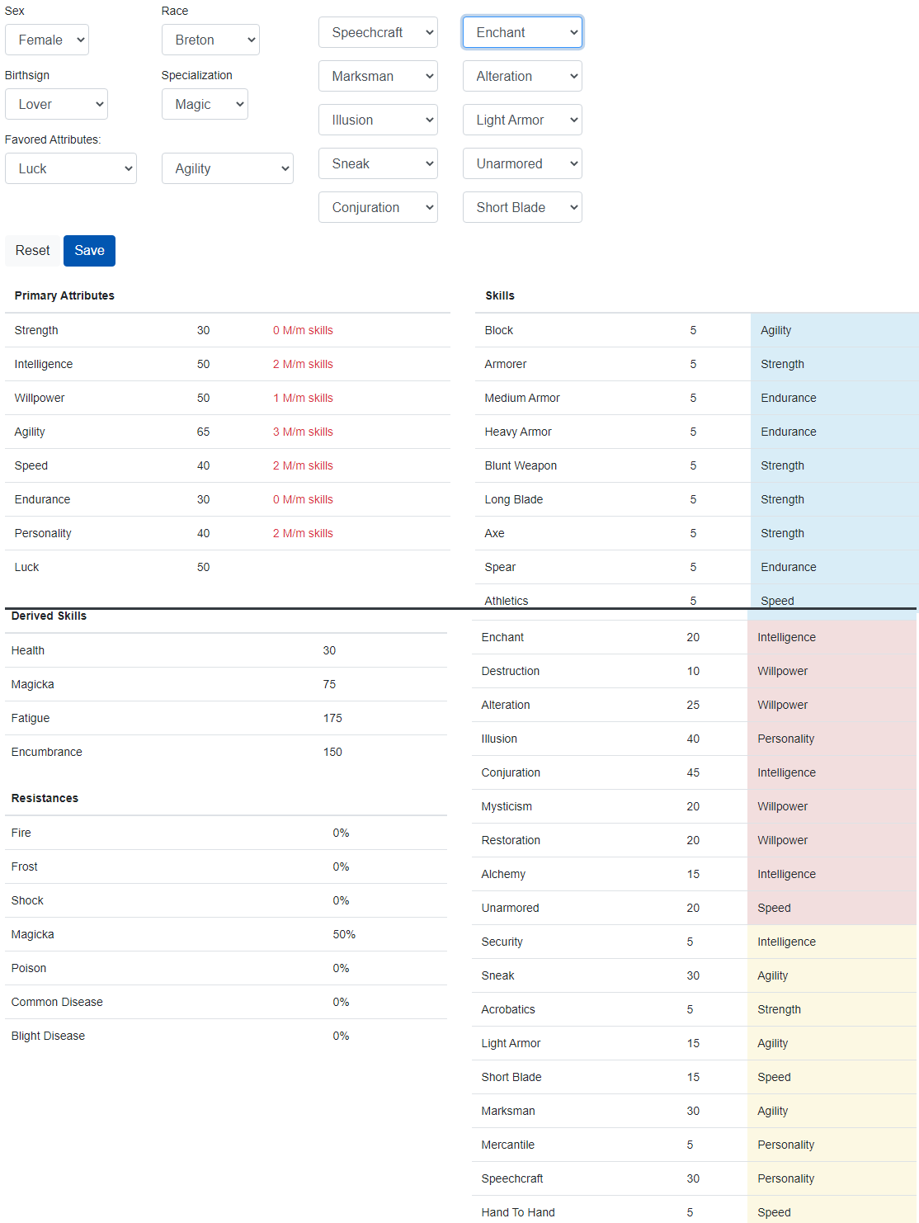The width and height of the screenshot is (919, 1223).
Task: Click the Alchemy skill label
Action: point(503,874)
